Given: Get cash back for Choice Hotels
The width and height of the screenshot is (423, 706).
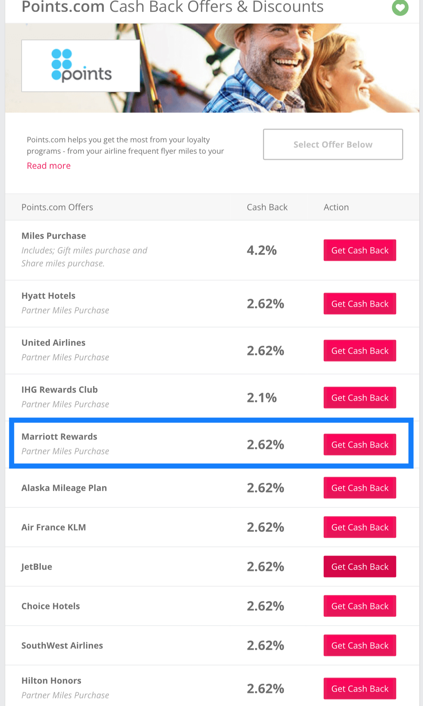Looking at the screenshot, I should click(x=360, y=606).
